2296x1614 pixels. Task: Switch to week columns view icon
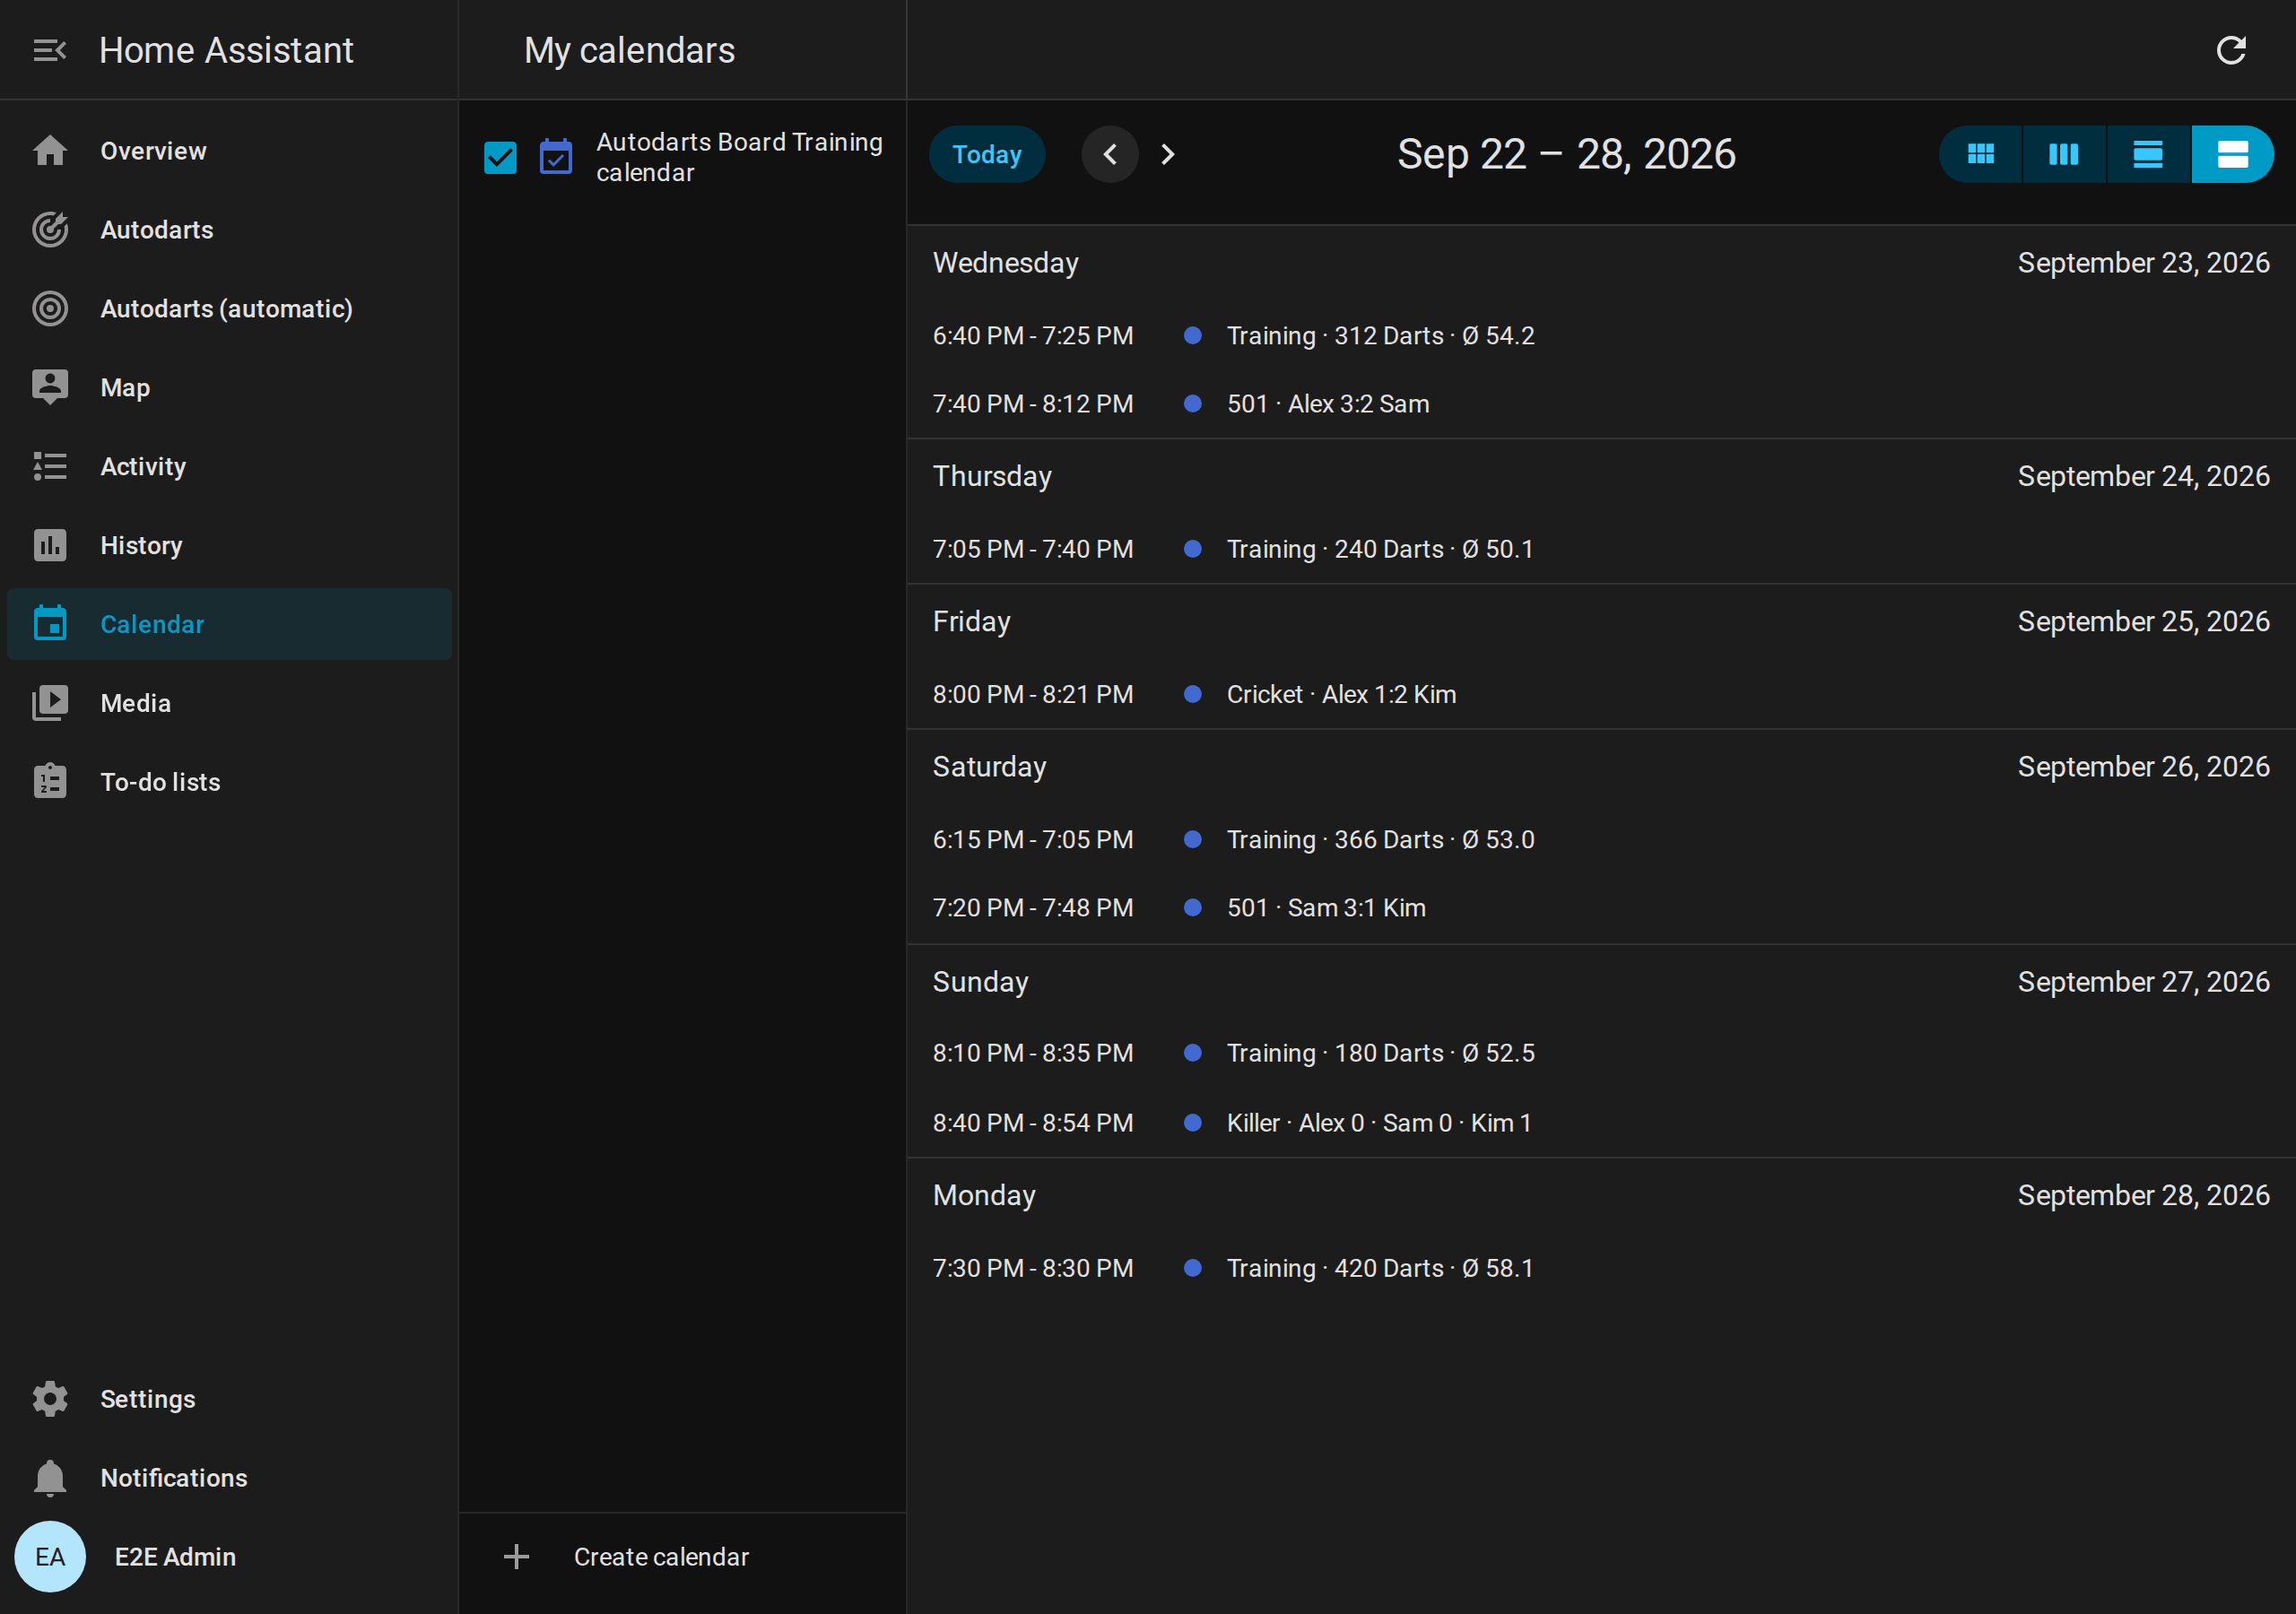(x=2064, y=154)
